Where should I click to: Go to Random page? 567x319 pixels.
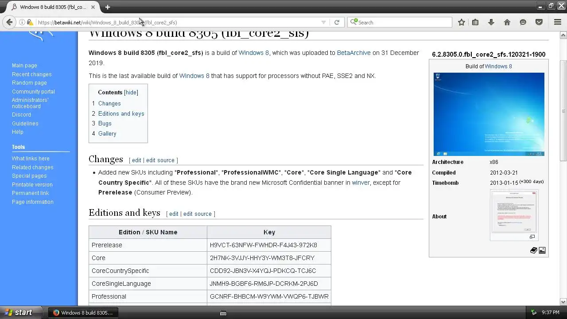(29, 83)
